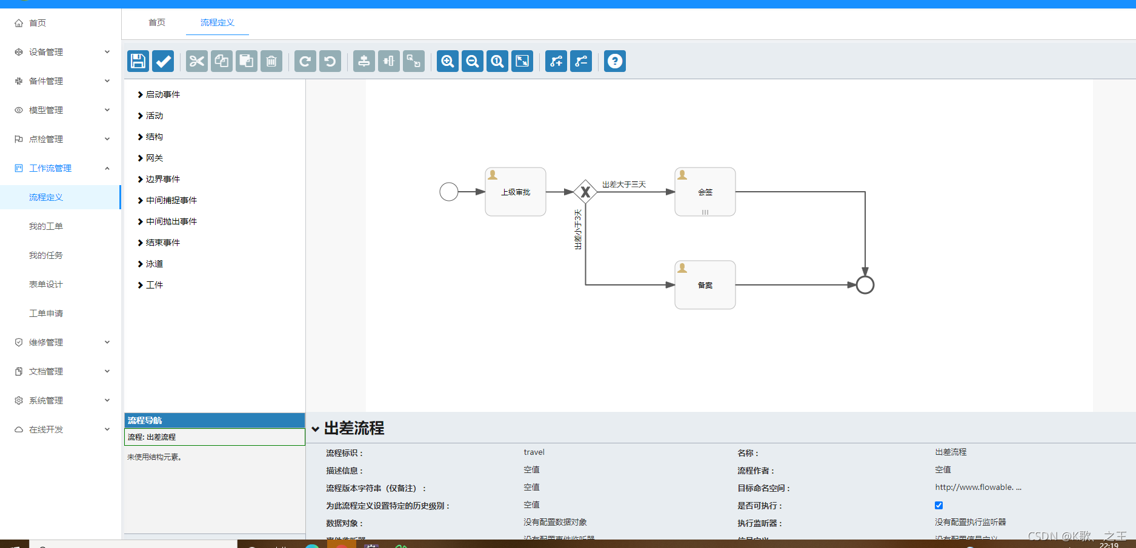Click the Redo arrow icon
Image resolution: width=1136 pixels, height=548 pixels.
click(305, 61)
